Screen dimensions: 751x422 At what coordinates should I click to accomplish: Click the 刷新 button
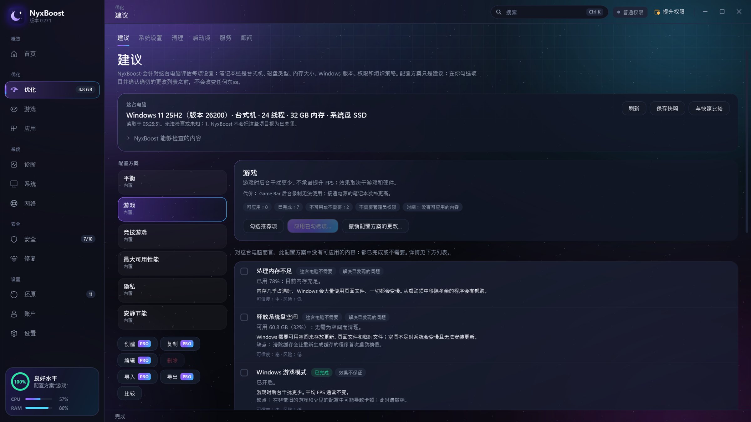click(x=634, y=108)
